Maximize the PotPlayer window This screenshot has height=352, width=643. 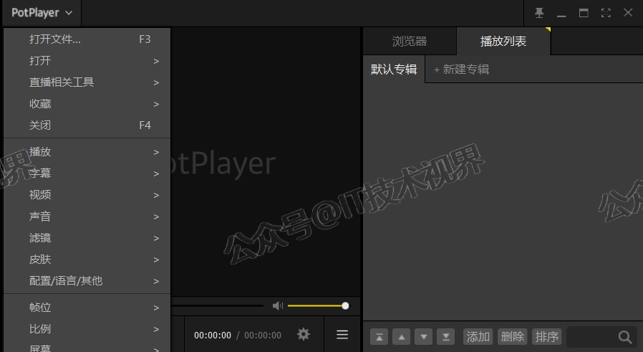tap(584, 13)
